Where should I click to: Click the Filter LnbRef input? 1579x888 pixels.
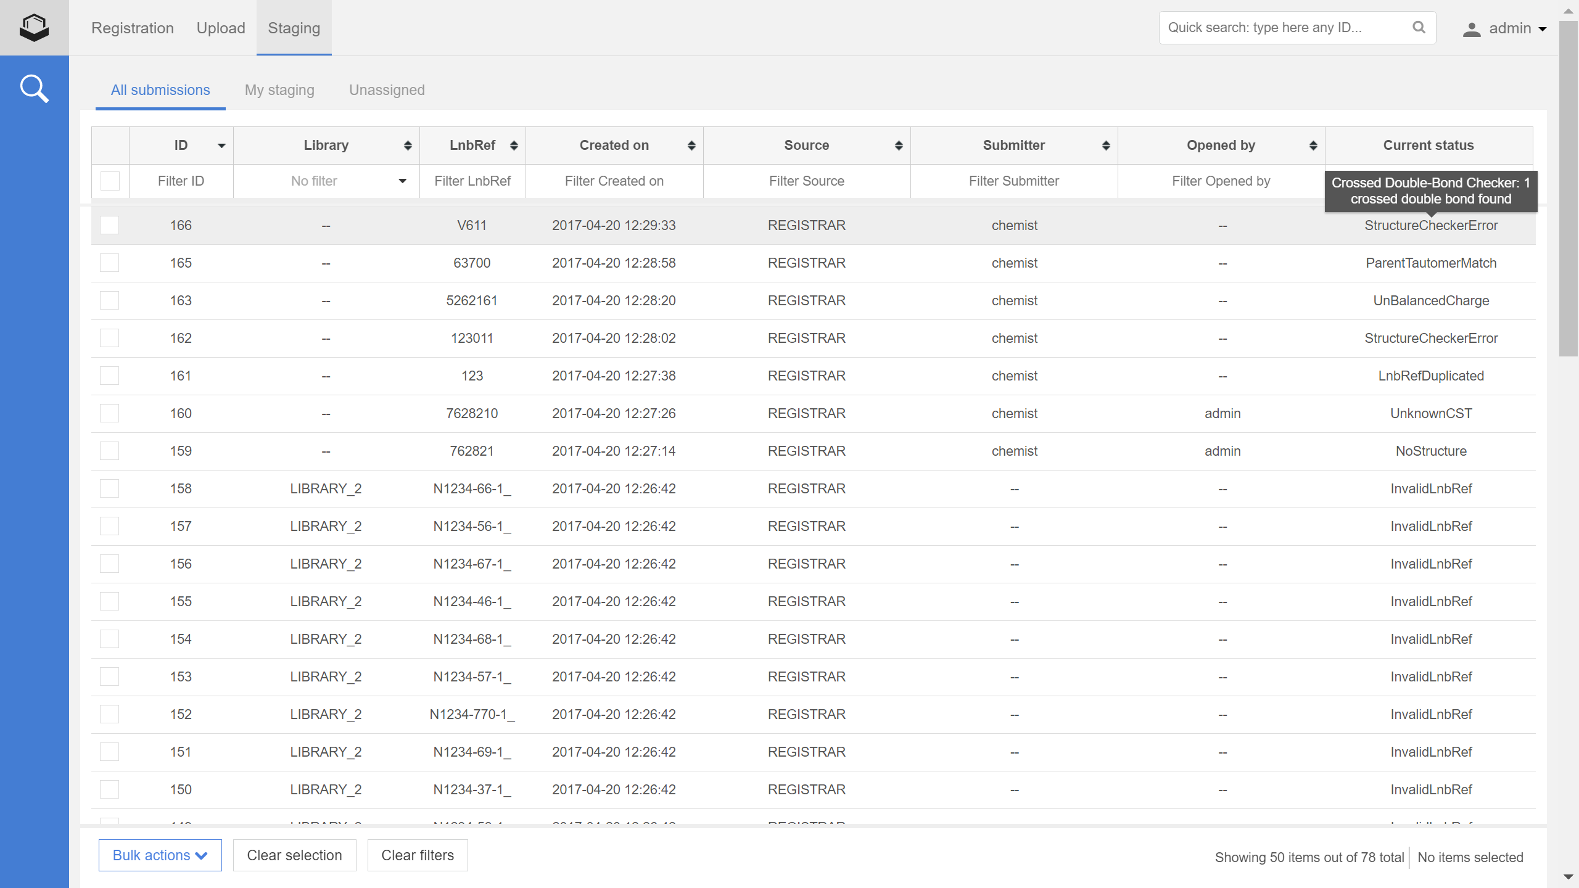472,181
